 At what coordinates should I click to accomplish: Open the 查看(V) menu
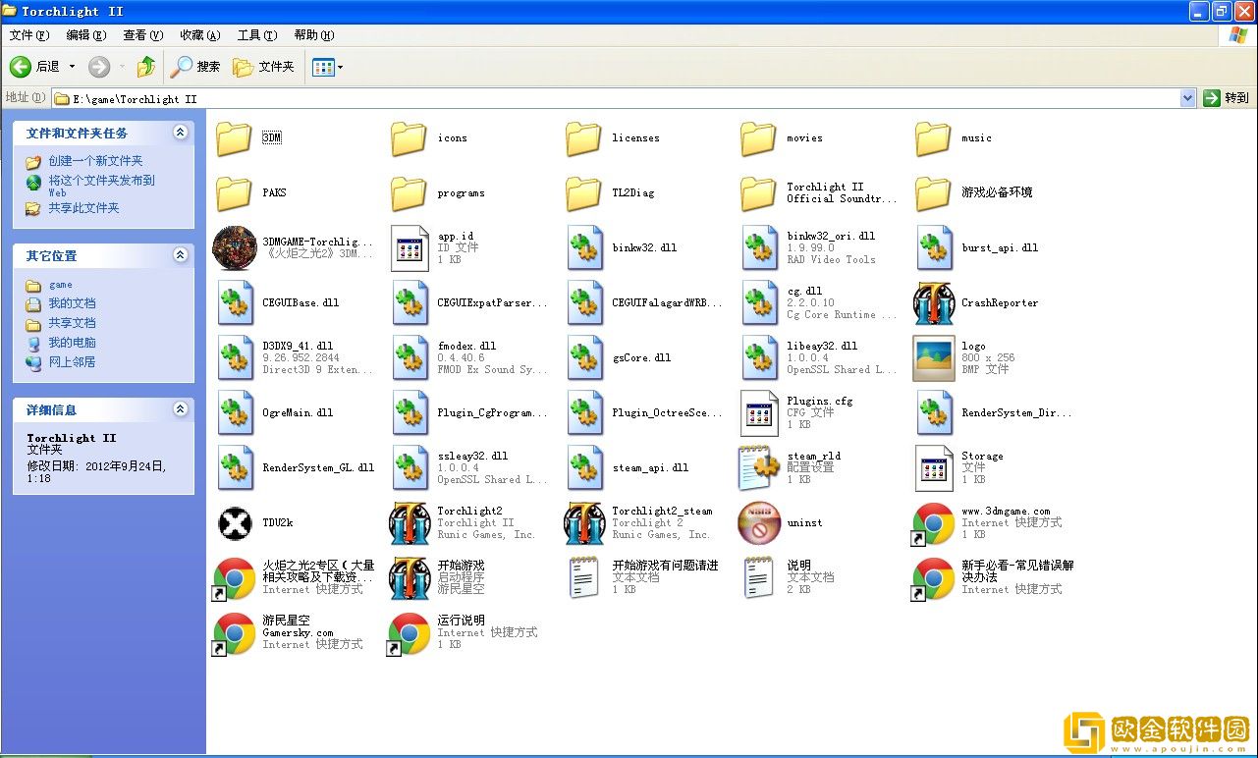point(142,35)
